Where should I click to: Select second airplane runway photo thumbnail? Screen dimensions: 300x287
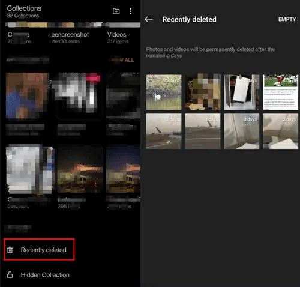pyautogui.click(x=203, y=131)
